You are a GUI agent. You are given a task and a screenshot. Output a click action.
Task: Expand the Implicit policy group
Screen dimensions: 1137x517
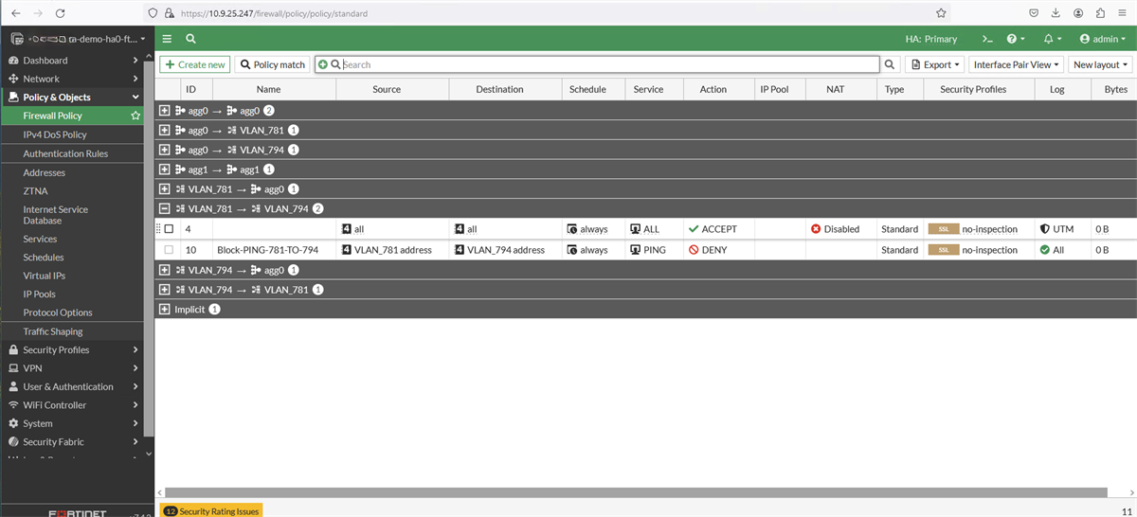[165, 310]
